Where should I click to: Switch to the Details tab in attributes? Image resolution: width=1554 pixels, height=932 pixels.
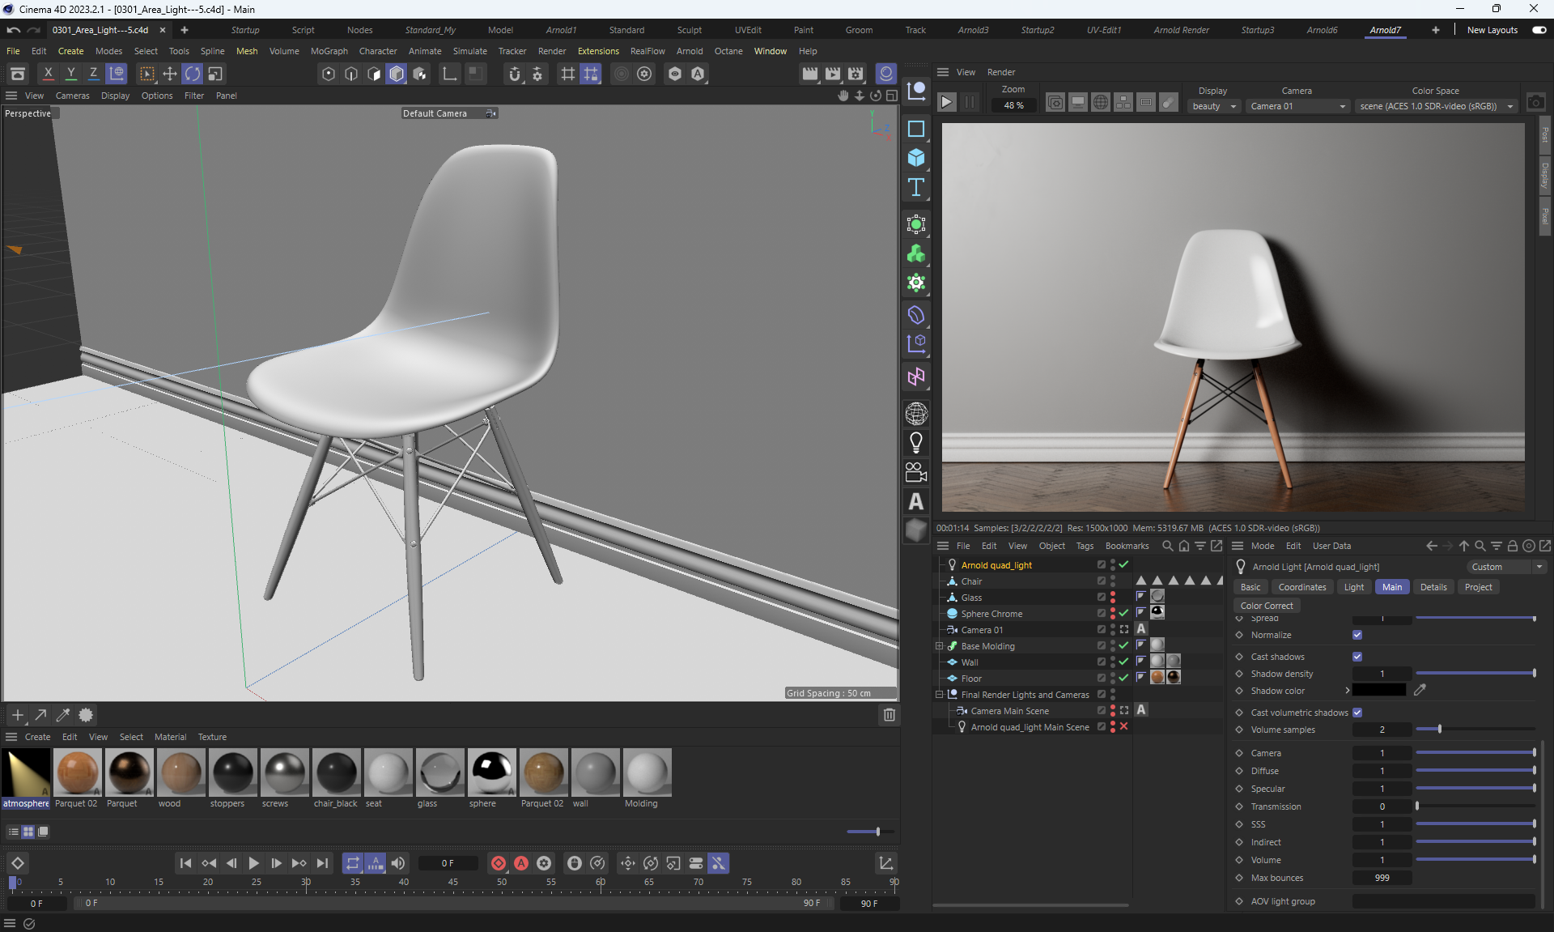point(1433,587)
